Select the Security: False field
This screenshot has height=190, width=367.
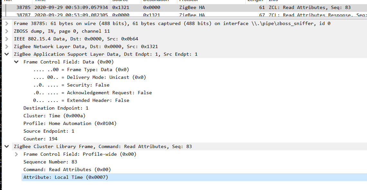click(71, 85)
